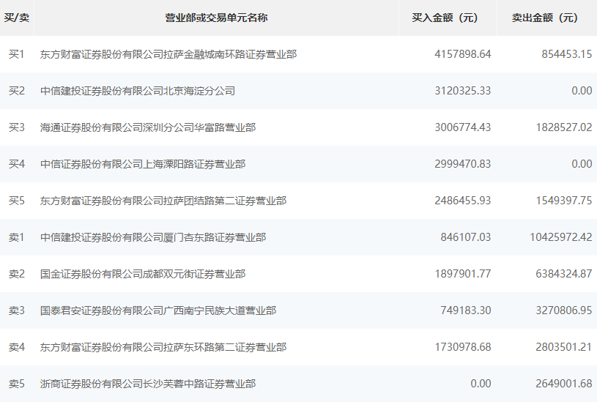This screenshot has width=597, height=402.
Task: Click the 0.00 sell amount in 买4 row
Action: (x=582, y=164)
